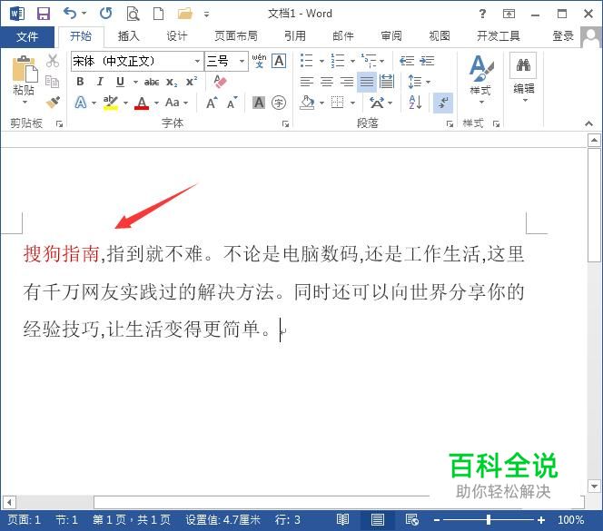Switch to Read Mode view in status bar
603x531 pixels.
(342, 519)
